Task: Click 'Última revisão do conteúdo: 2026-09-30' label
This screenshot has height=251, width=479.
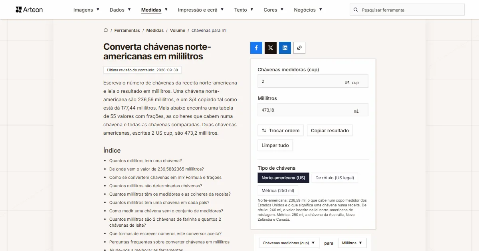Action: (x=143, y=70)
